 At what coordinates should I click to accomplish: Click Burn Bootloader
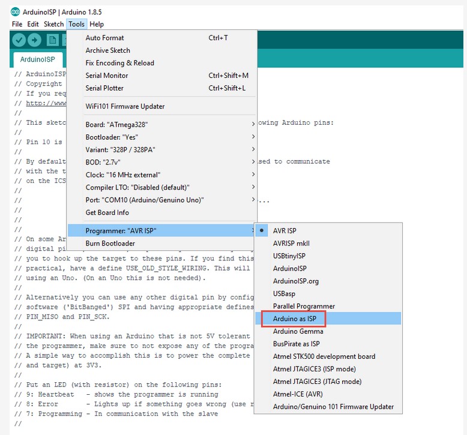point(161,243)
